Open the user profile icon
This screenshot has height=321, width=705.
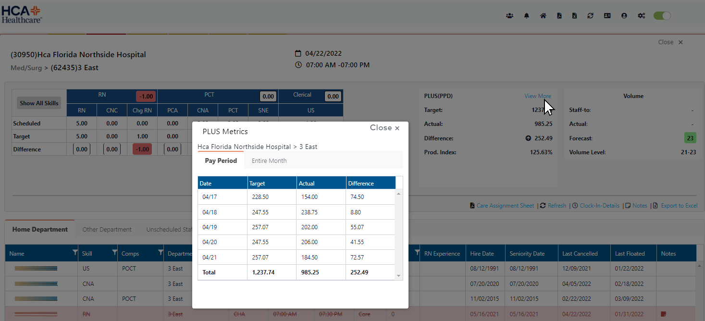click(x=624, y=16)
